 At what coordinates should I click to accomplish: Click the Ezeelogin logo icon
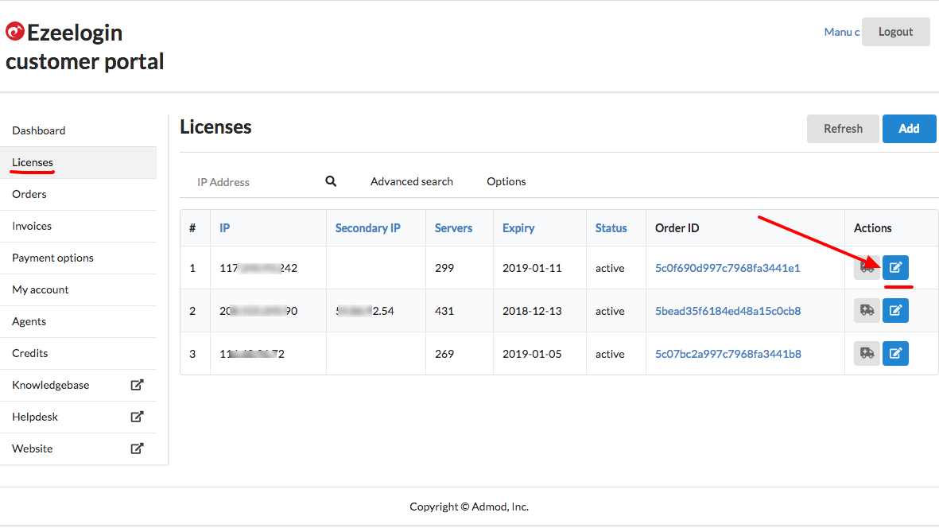coord(15,31)
